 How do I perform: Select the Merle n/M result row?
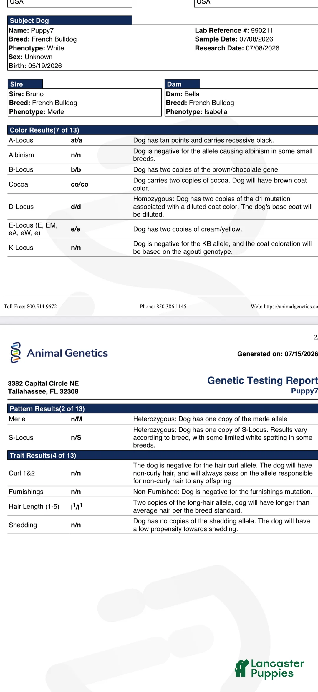[x=163, y=419]
